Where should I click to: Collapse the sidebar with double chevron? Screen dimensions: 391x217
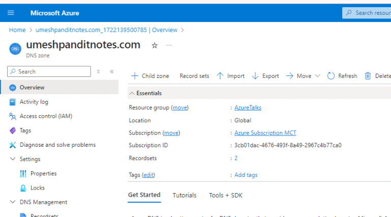[x=111, y=72]
